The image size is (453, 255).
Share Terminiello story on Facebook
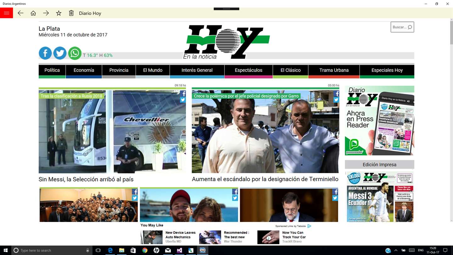pyautogui.click(x=336, y=94)
